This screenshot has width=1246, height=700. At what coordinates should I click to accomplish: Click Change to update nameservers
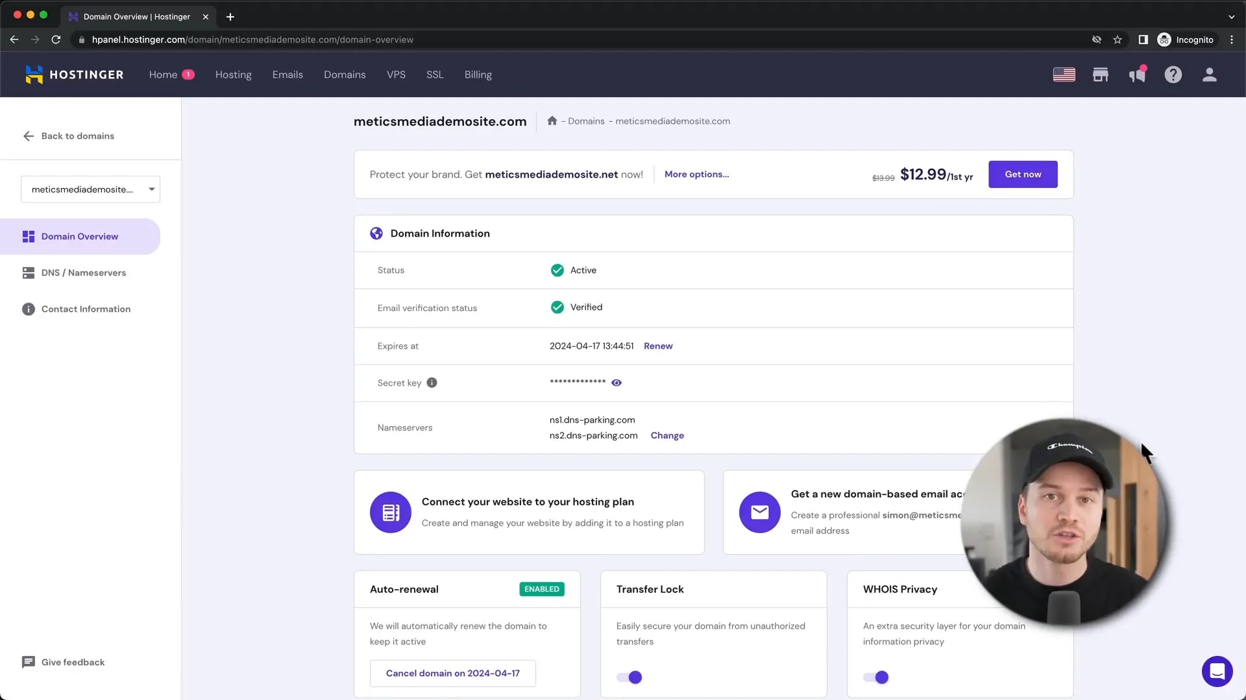point(668,436)
